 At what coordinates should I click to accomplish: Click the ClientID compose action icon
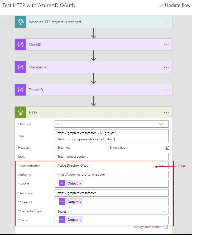[x=21, y=44]
